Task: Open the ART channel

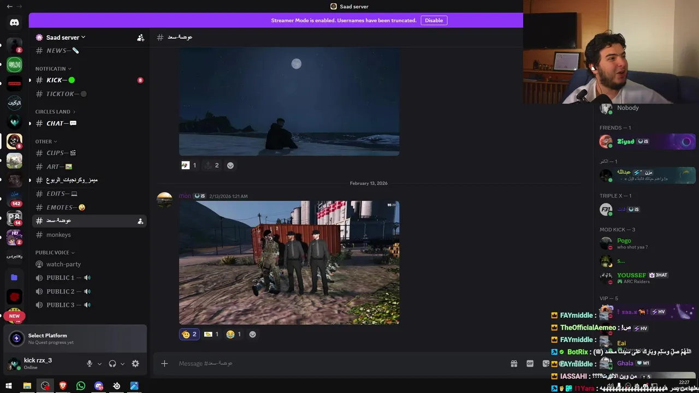Action: [x=89, y=166]
